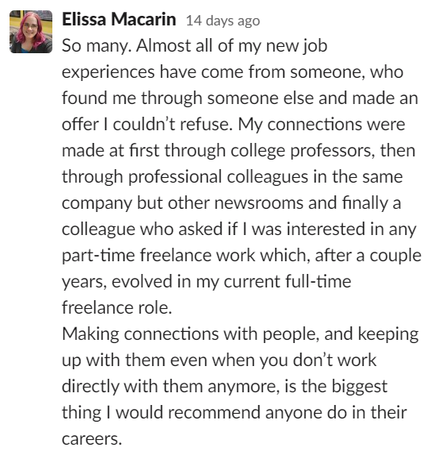Open the '14 days ago' timestamp

pyautogui.click(x=223, y=21)
